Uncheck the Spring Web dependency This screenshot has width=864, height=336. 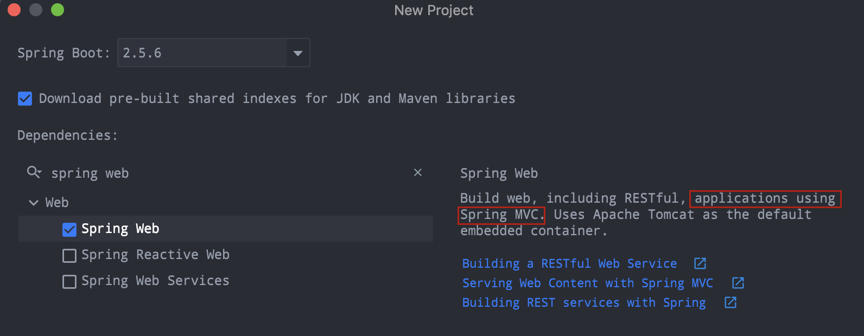[x=69, y=229]
